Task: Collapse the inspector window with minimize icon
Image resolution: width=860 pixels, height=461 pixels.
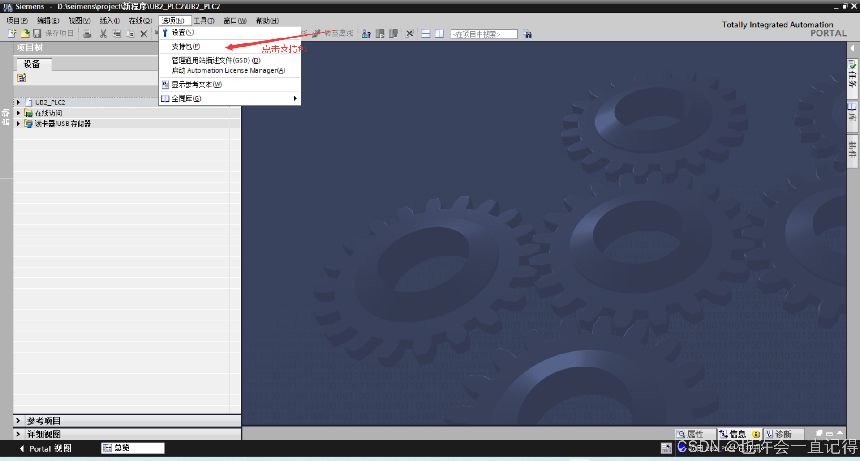Action: click(830, 434)
